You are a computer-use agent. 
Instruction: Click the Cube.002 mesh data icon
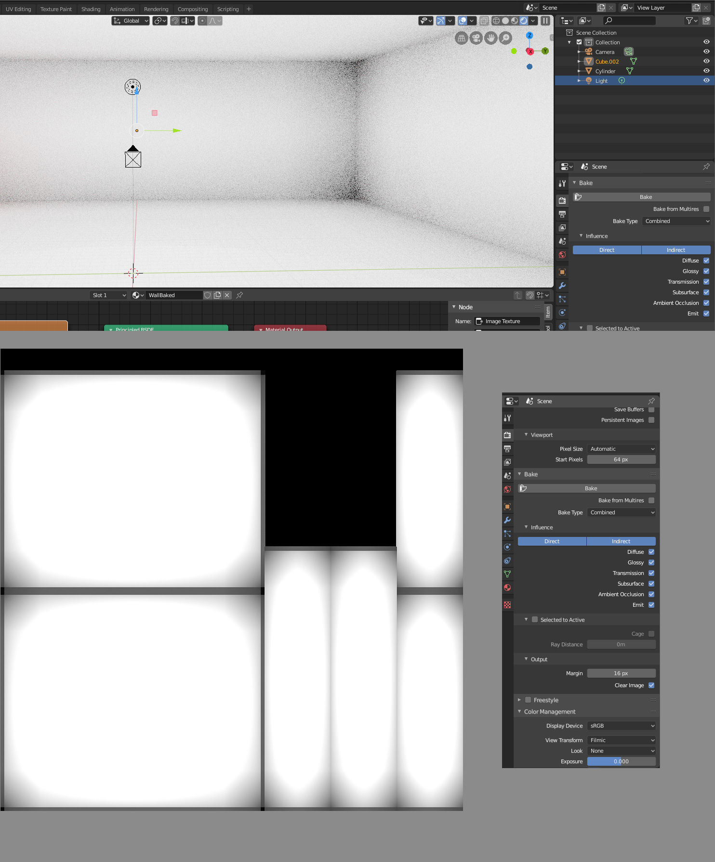(634, 61)
